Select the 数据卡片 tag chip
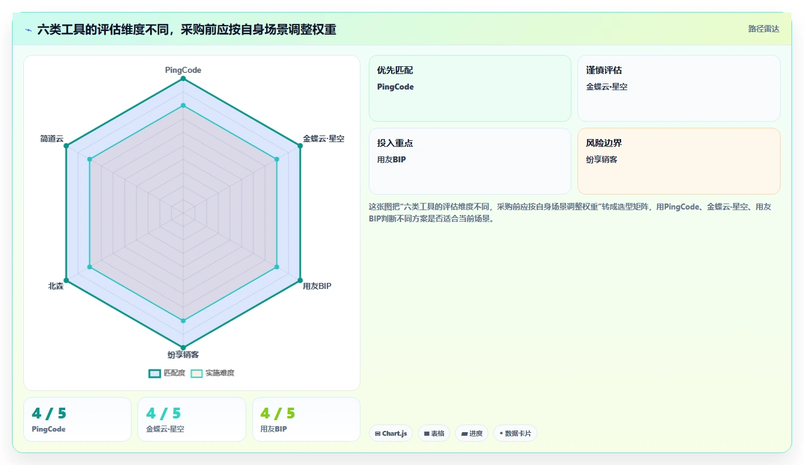Viewport: 804px width, 465px height. [x=515, y=433]
